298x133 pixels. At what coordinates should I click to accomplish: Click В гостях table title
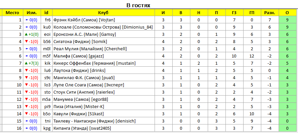pos(138,5)
